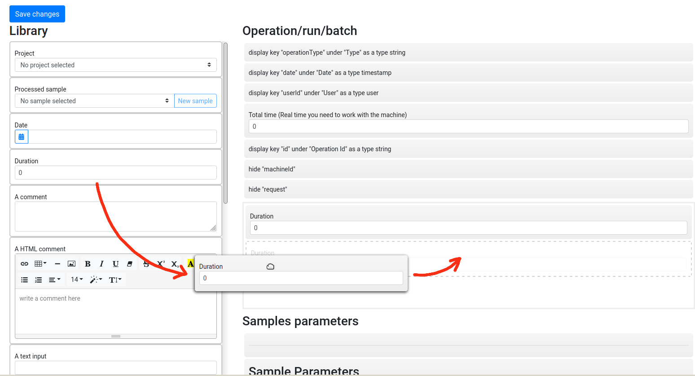
Task: Open the magic wand style dropdown
Action: [x=96, y=280]
